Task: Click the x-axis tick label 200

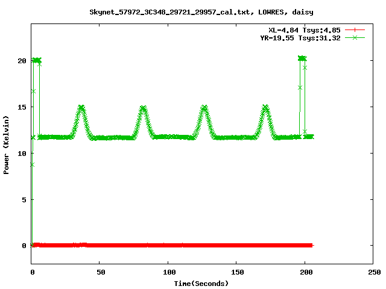Action: [306, 272]
